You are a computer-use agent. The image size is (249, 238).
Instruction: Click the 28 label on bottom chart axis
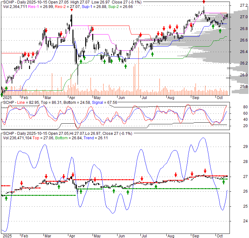coord(245,162)
